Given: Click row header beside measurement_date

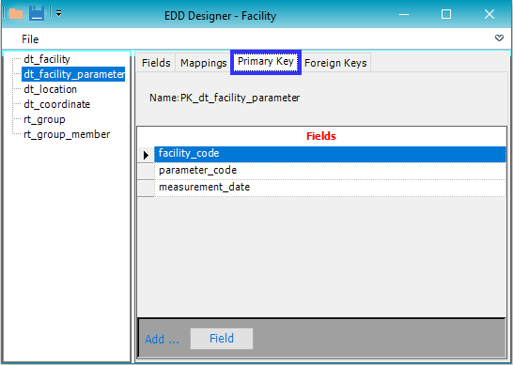Looking at the screenshot, I should tap(146, 189).
